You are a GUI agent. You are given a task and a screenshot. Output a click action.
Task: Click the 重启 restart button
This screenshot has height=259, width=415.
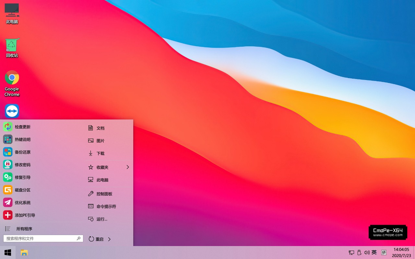click(96, 239)
